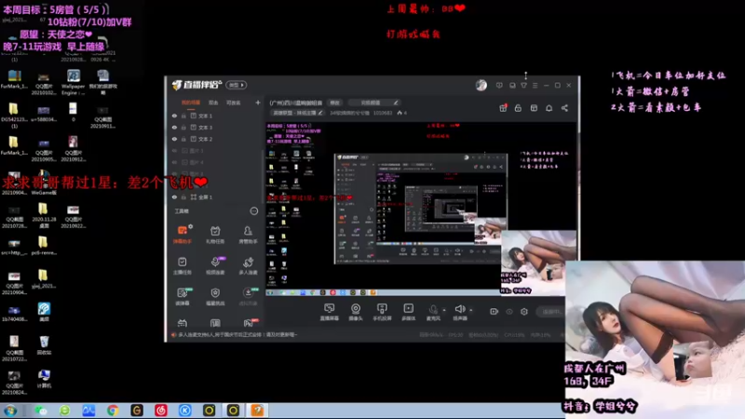The height and width of the screenshot is (419, 745).
Task: Select Wallpaper Engine desktop icon
Action: coord(74,82)
